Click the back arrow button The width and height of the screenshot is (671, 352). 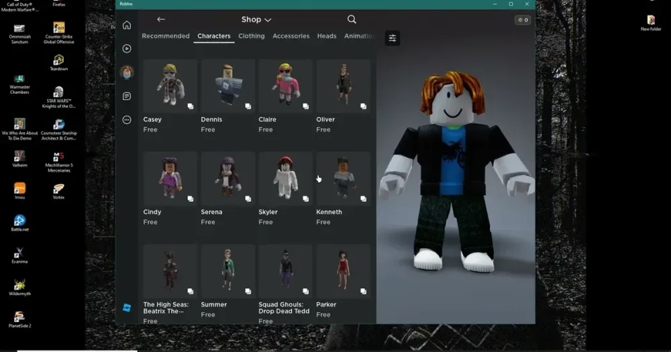tap(160, 19)
